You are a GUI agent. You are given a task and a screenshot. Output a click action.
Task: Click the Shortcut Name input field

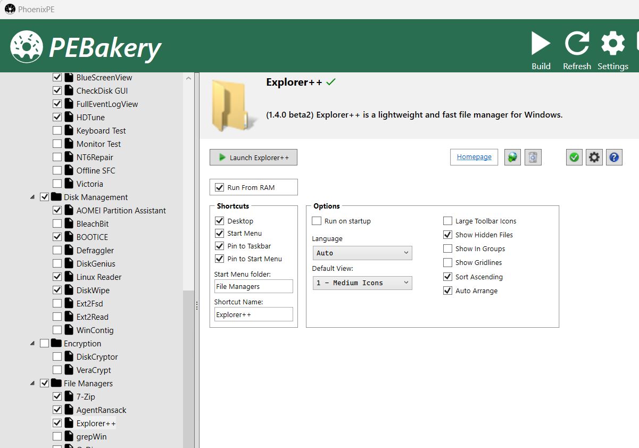tap(253, 314)
